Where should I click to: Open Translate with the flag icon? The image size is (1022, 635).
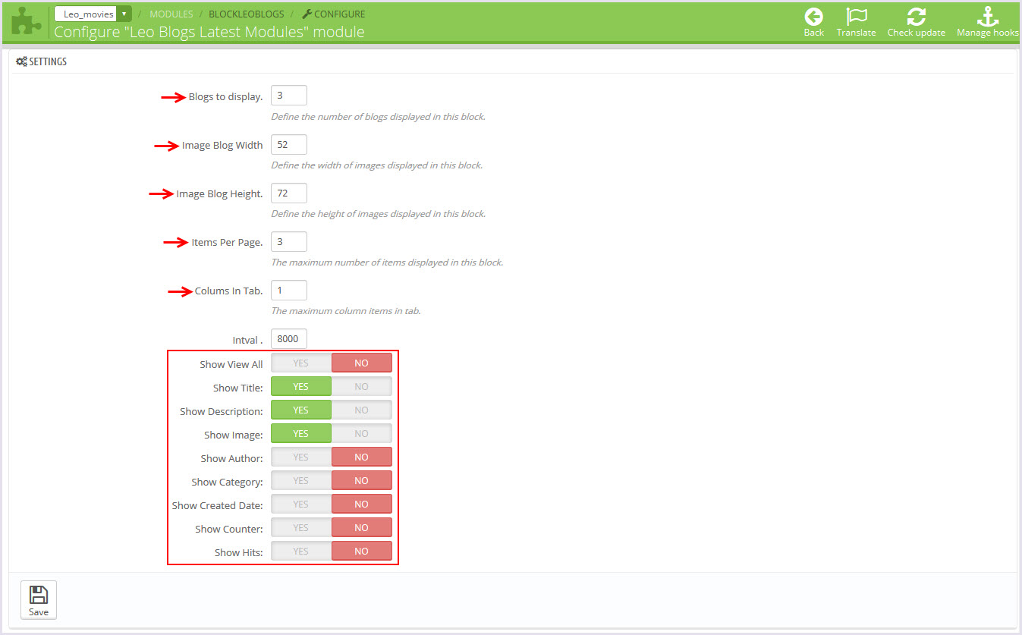857,17
